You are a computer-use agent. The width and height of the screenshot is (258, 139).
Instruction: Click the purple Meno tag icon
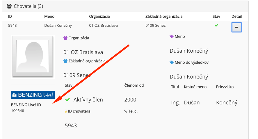(171, 37)
